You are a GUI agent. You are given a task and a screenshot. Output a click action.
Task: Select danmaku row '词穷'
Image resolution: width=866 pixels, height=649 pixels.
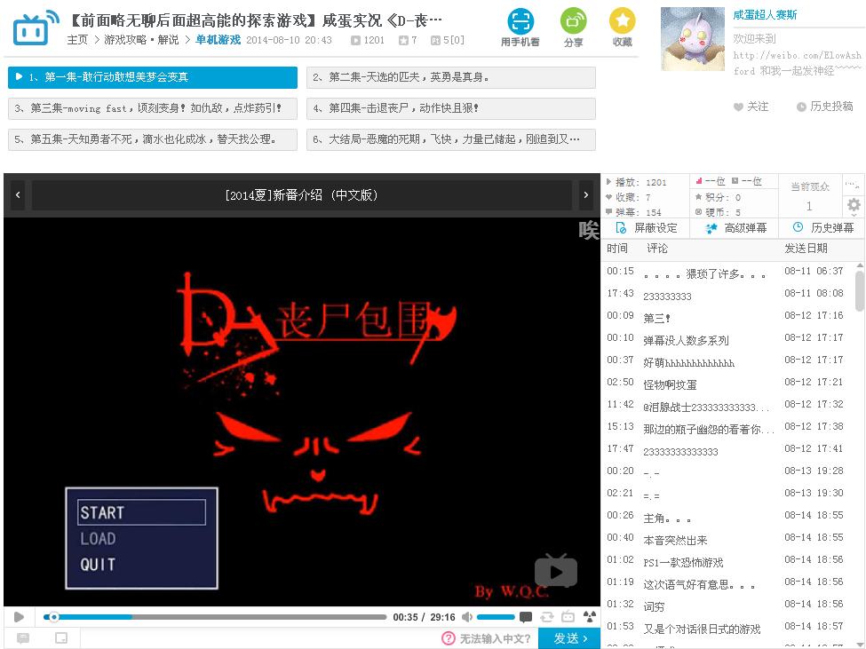(728, 605)
